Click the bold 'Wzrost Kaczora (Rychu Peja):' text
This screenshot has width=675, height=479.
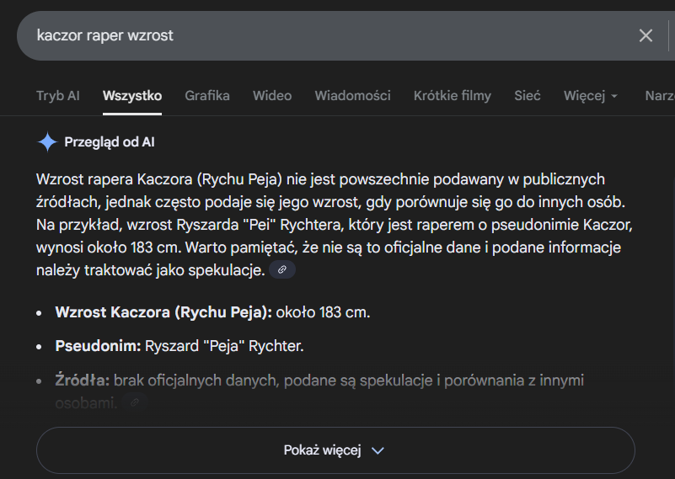click(x=163, y=312)
